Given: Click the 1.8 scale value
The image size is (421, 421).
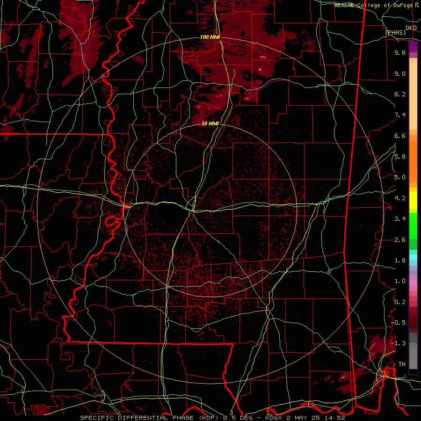Looking at the screenshot, I should click(400, 261).
